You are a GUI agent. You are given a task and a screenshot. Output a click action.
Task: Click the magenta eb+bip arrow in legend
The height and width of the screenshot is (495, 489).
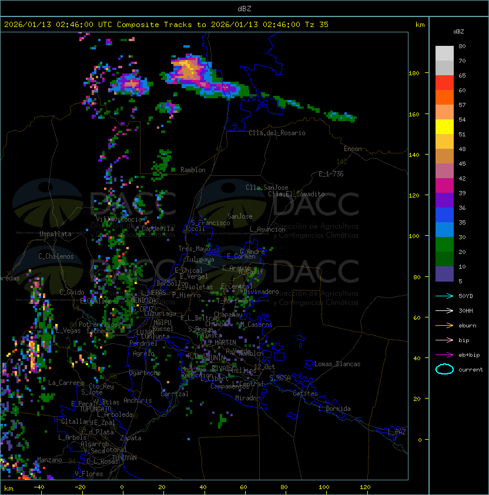(444, 355)
